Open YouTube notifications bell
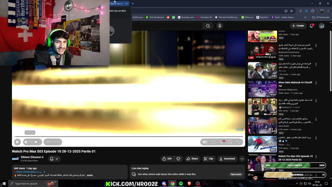Screen dimensions: 332x187 312,26
